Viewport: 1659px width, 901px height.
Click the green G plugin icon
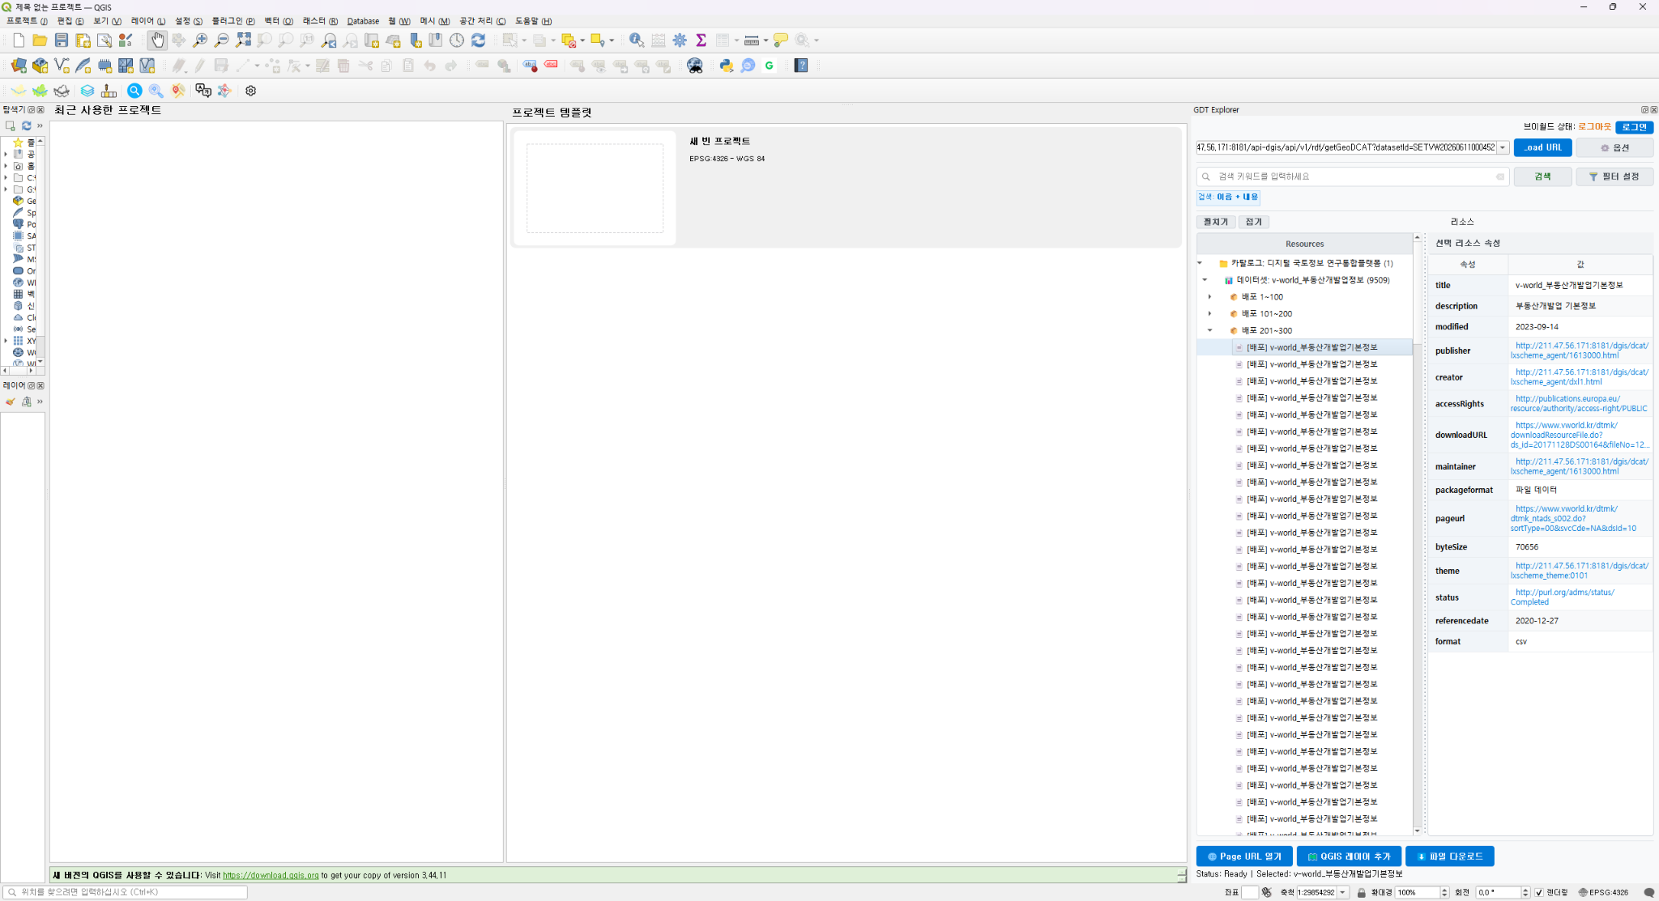coord(770,66)
